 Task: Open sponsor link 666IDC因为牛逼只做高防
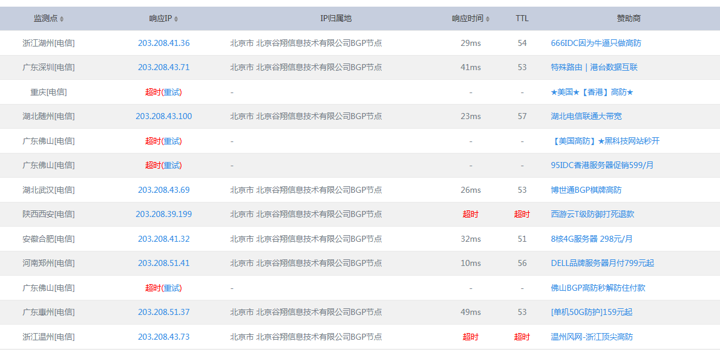[596, 43]
